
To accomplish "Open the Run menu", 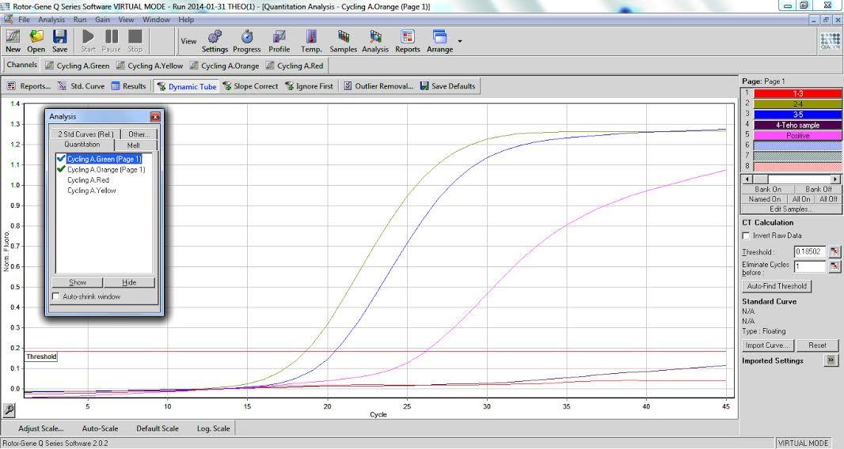I will click(x=80, y=19).
